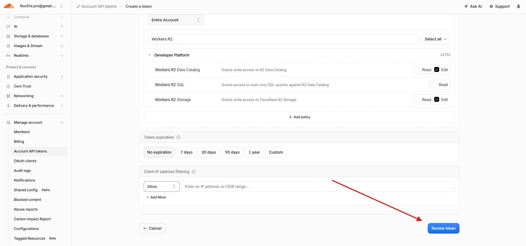
Task: Click the IP address or CIDR input field
Action: 318,187
